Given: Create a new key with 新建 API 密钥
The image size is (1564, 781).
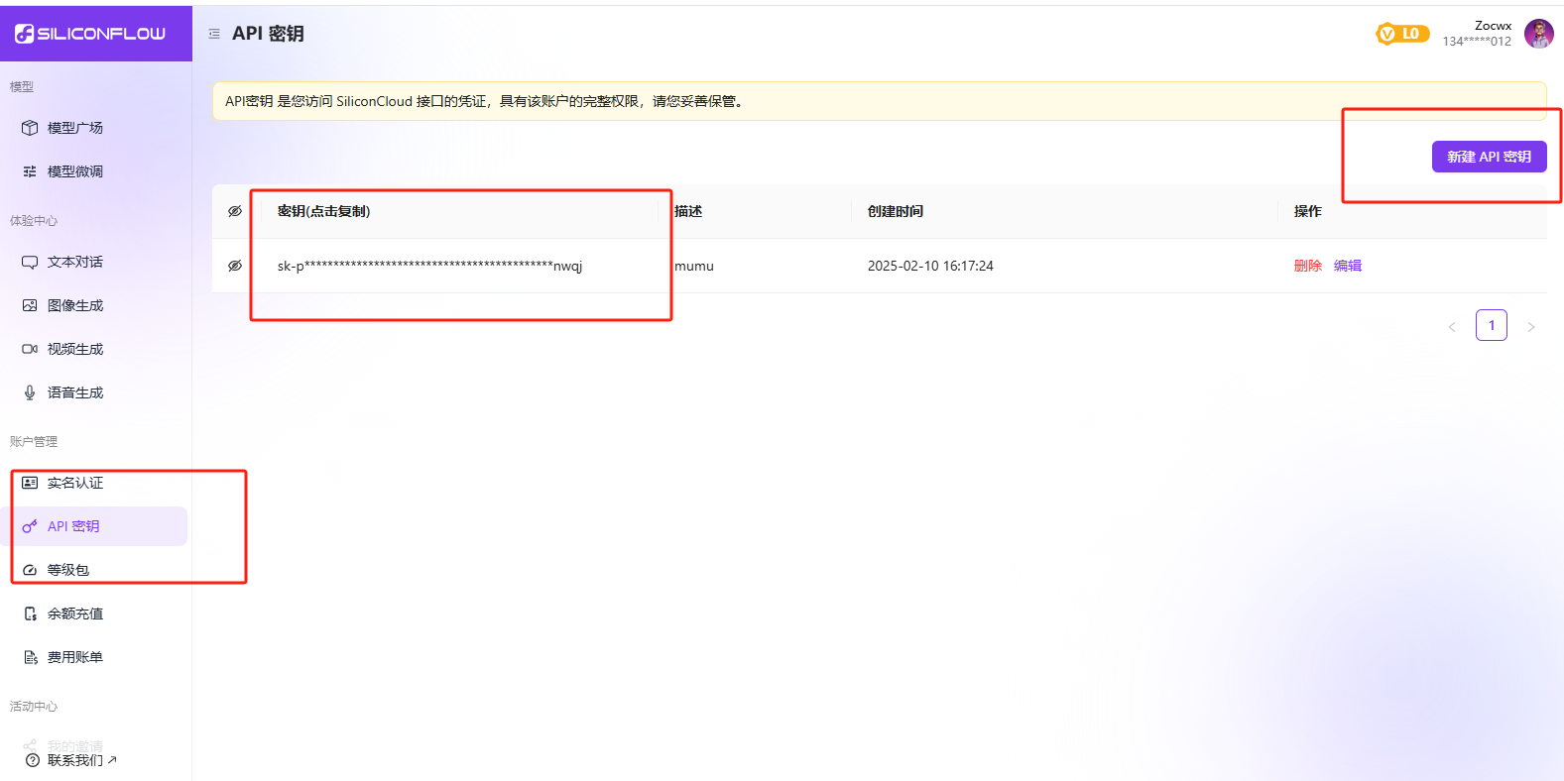Looking at the screenshot, I should (1489, 157).
